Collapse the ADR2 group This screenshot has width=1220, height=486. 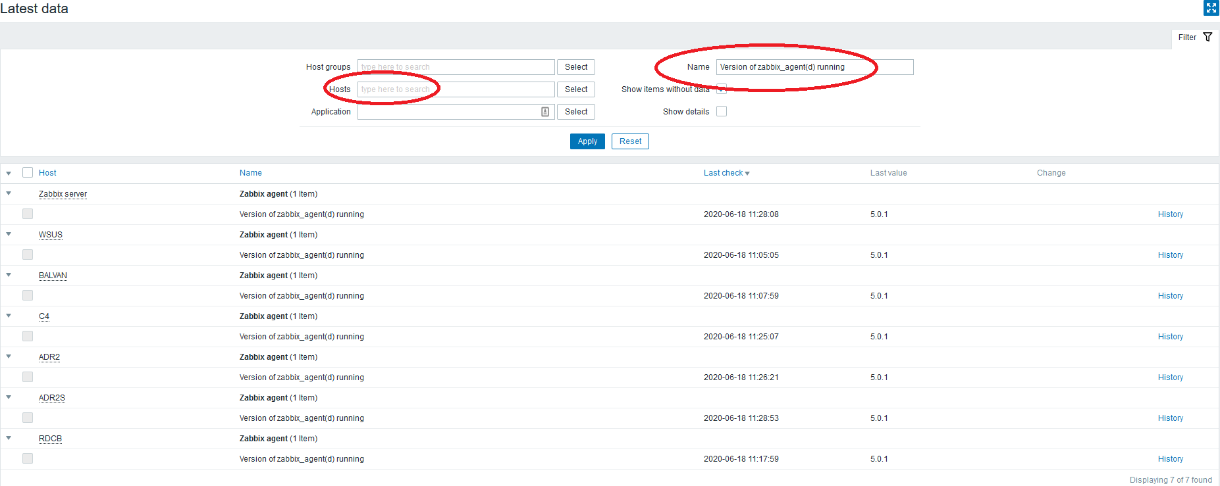pyautogui.click(x=9, y=357)
